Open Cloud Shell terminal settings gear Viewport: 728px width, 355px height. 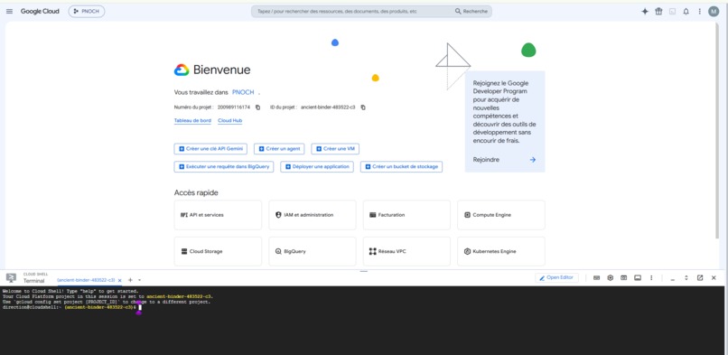(610, 277)
